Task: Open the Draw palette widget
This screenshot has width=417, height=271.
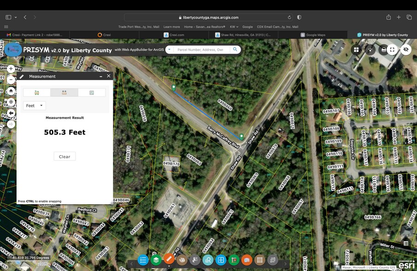Action: (182, 260)
